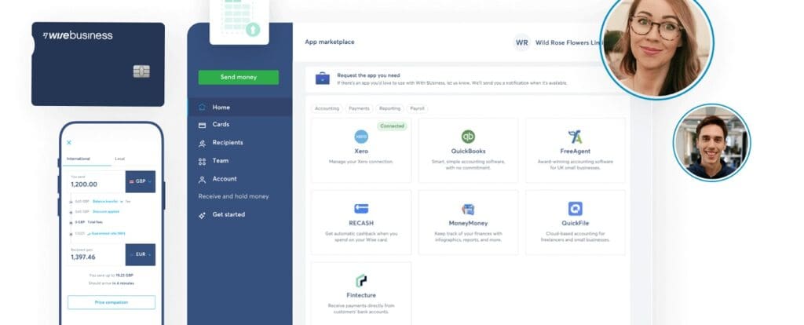Image resolution: width=804 pixels, height=325 pixels.
Task: Click the Price comparison button
Action: tap(111, 302)
